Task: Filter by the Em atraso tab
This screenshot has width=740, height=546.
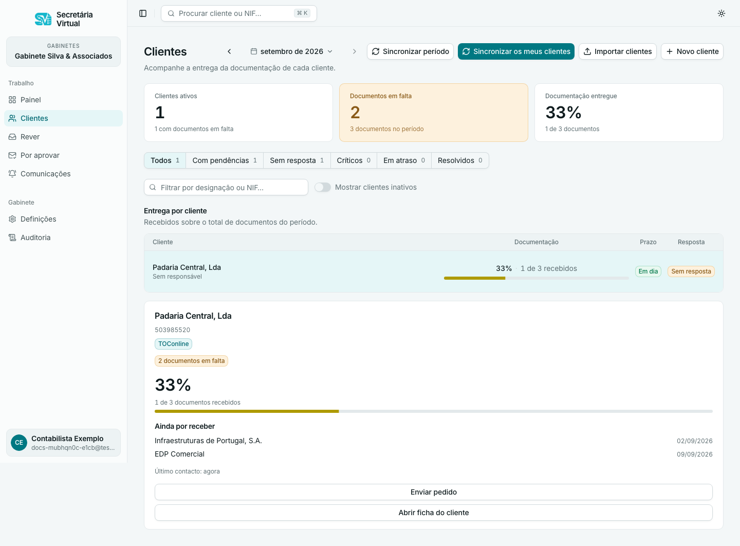Action: pyautogui.click(x=404, y=160)
